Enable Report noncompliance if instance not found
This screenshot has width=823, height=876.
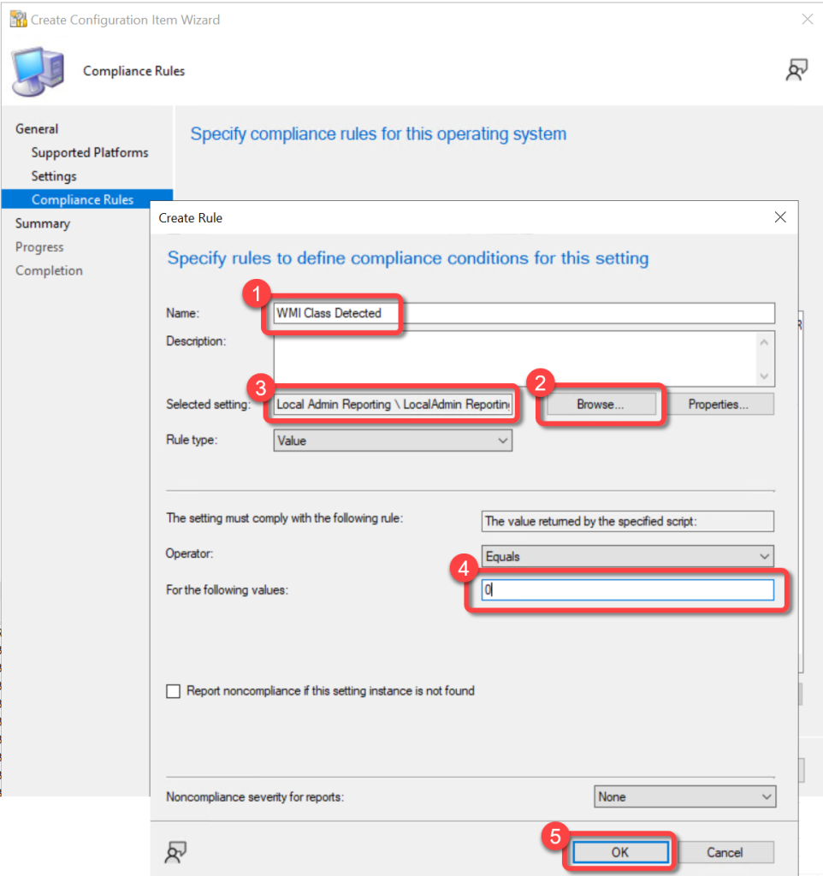pyautogui.click(x=175, y=691)
